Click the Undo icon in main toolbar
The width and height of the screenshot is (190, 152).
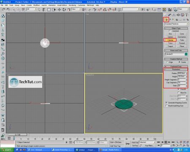(x=4, y=9)
